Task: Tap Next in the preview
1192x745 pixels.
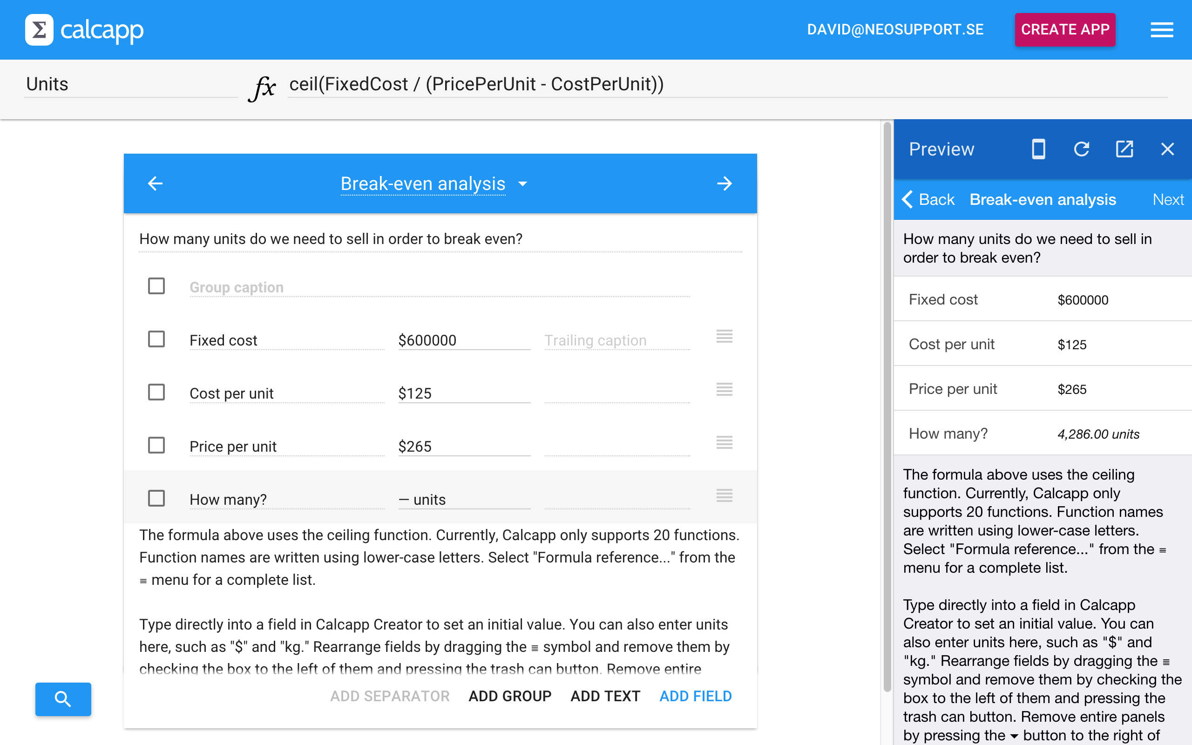Action: click(x=1168, y=200)
